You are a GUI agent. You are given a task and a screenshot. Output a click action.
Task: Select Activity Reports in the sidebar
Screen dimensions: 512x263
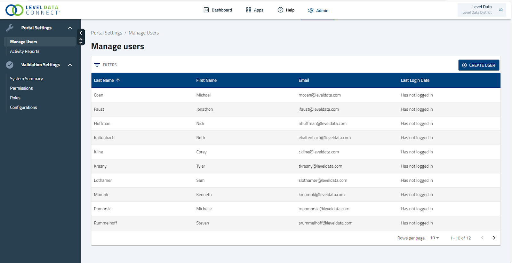25,51
